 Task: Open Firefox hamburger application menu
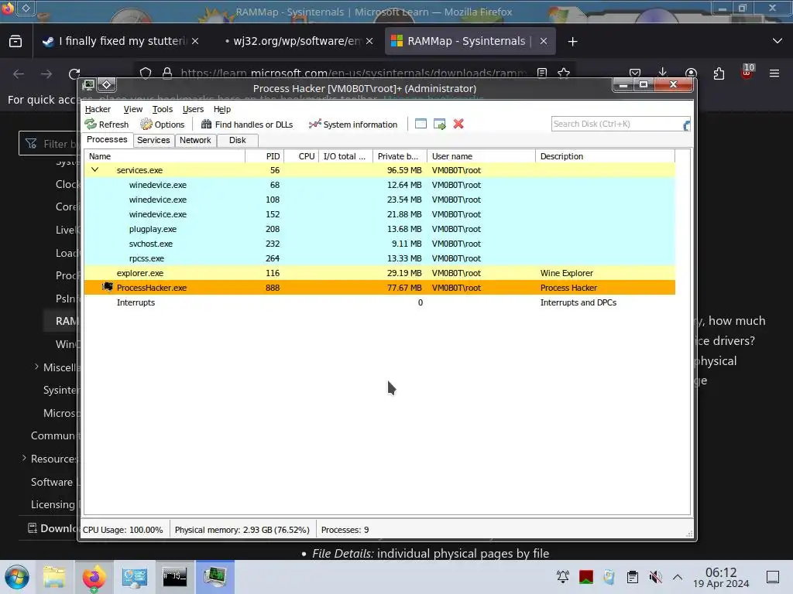[x=774, y=73]
